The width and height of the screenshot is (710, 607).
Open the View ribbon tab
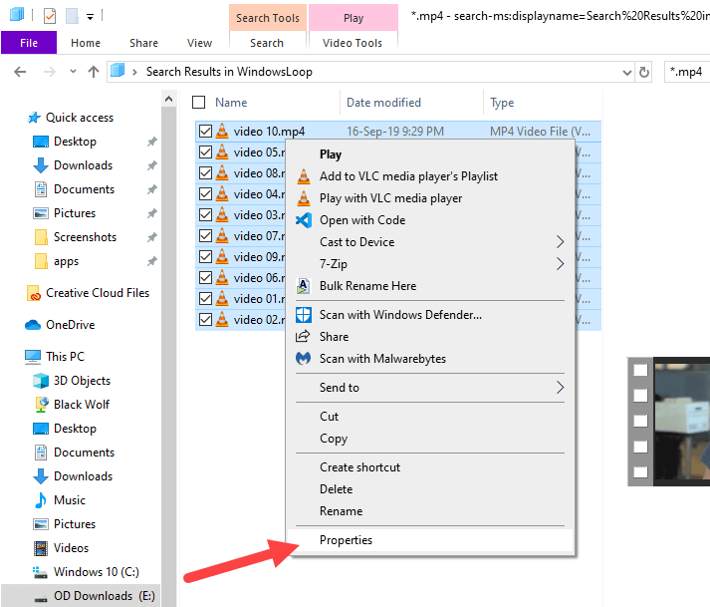tap(200, 43)
